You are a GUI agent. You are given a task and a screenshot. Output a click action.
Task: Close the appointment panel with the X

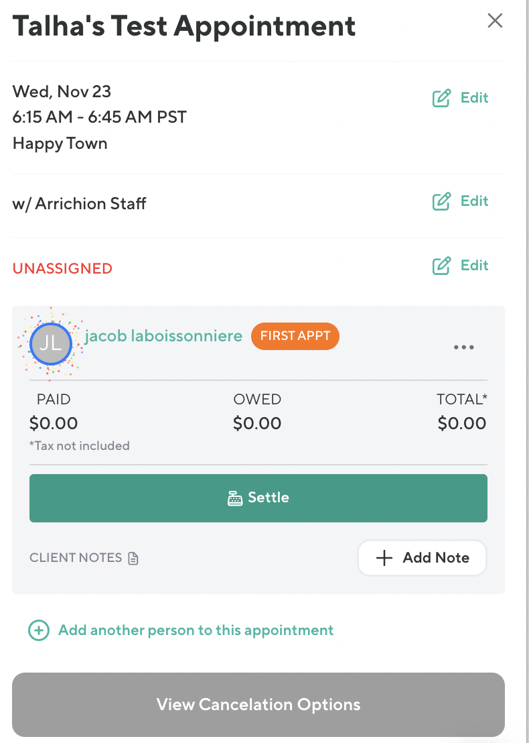click(x=495, y=21)
